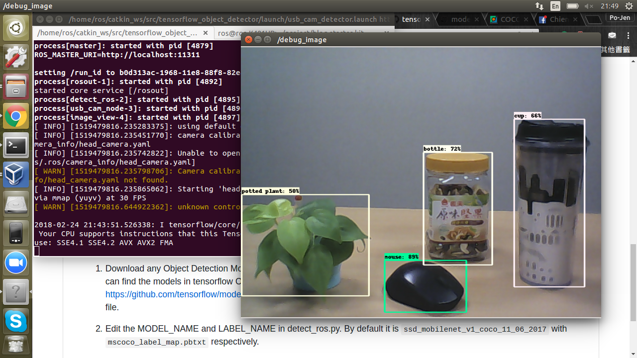637x358 pixels.
Task: Click the 'started core service [/rosout]' terminal line
Action: [102, 90]
